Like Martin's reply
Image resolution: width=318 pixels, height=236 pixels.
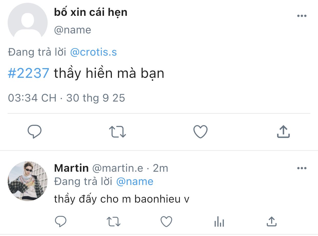pyautogui.click(x=166, y=221)
